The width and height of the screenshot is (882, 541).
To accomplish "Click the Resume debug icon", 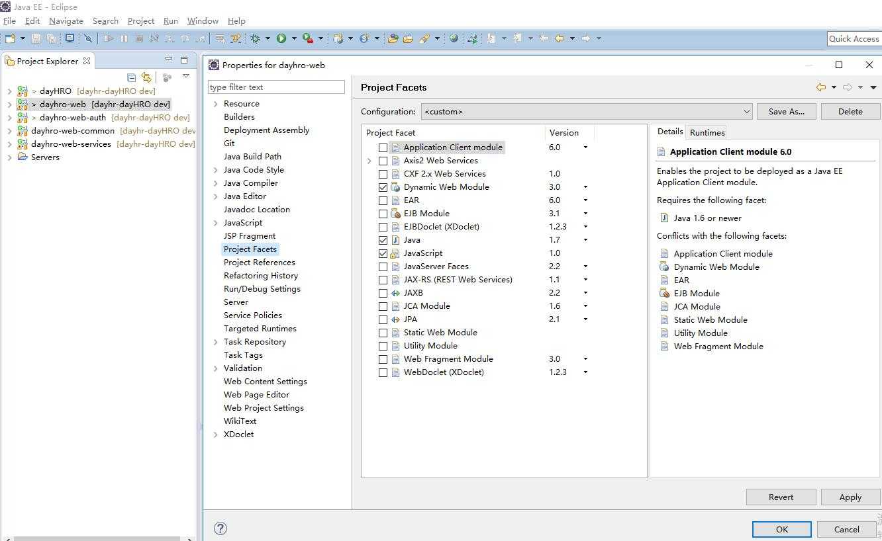I will [x=109, y=38].
